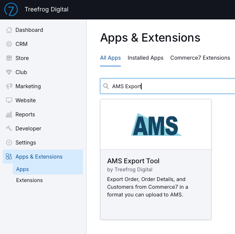
Task: Click the Treefrog Digital tenant name
Action: click(46, 9)
